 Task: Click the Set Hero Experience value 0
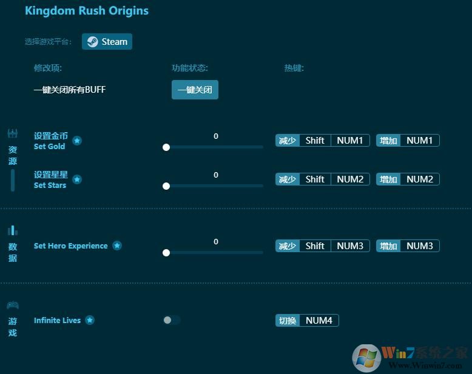click(x=216, y=242)
